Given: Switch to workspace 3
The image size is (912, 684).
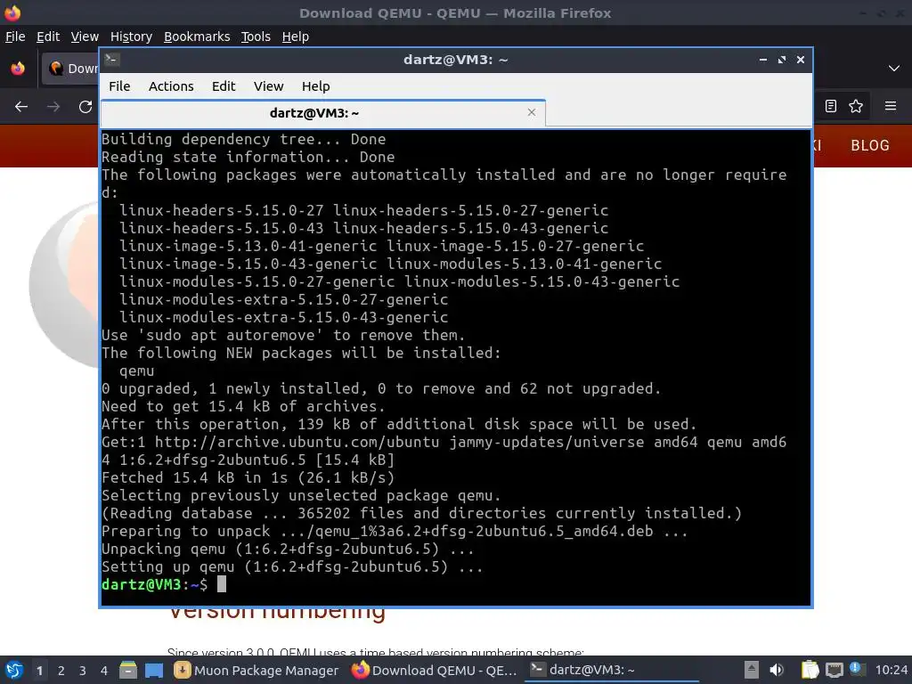Looking at the screenshot, I should coord(83,671).
